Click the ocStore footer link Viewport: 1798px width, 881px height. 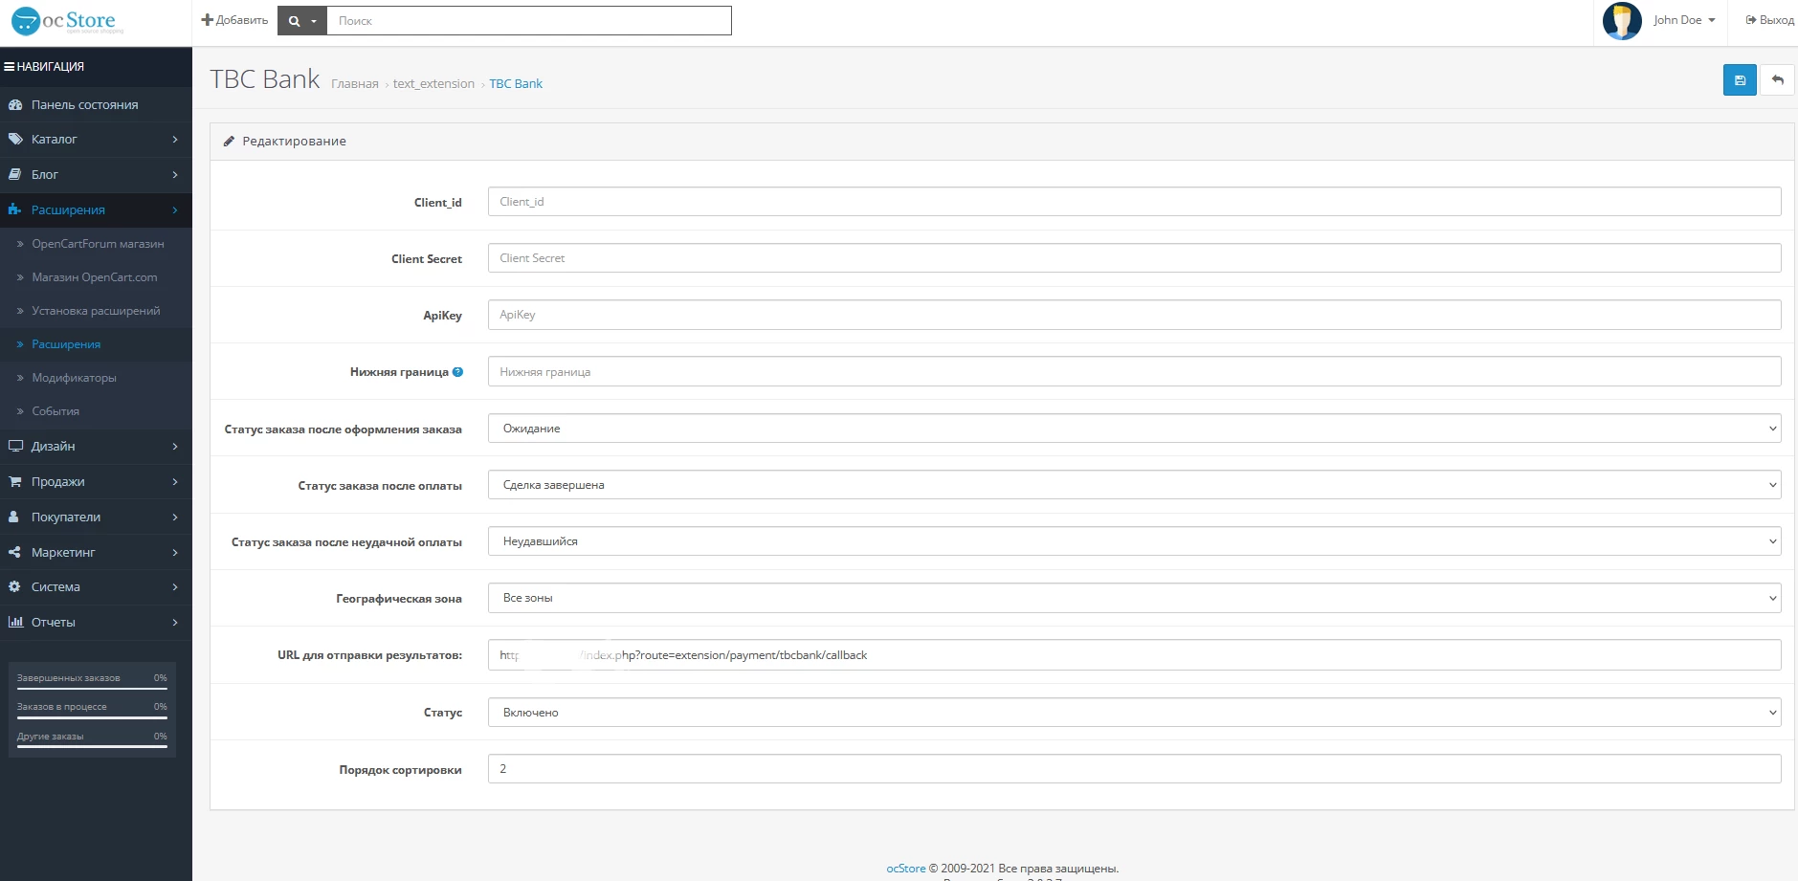click(x=905, y=869)
